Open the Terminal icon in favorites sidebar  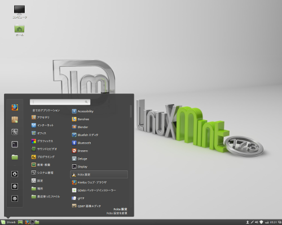click(x=15, y=144)
